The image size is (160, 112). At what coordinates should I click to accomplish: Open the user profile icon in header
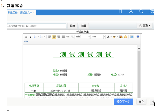click(x=131, y=11)
